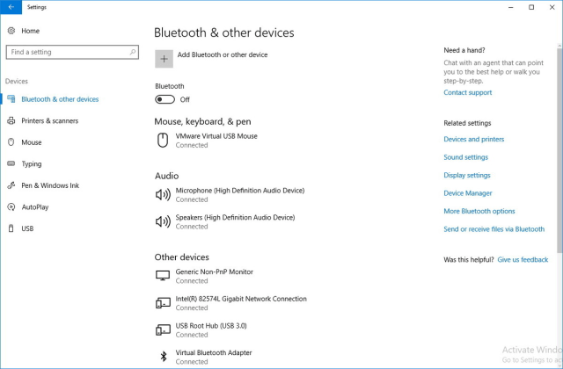The image size is (563, 369).
Task: Click the plus icon to add a device
Action: 165,59
